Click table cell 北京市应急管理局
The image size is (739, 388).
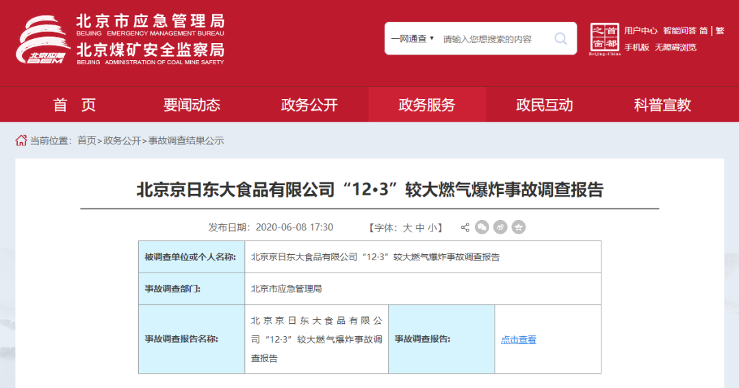pyautogui.click(x=286, y=289)
